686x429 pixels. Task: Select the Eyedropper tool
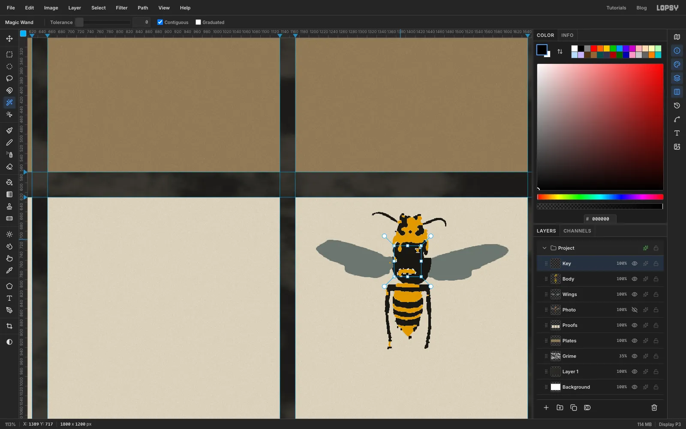pyautogui.click(x=9, y=270)
